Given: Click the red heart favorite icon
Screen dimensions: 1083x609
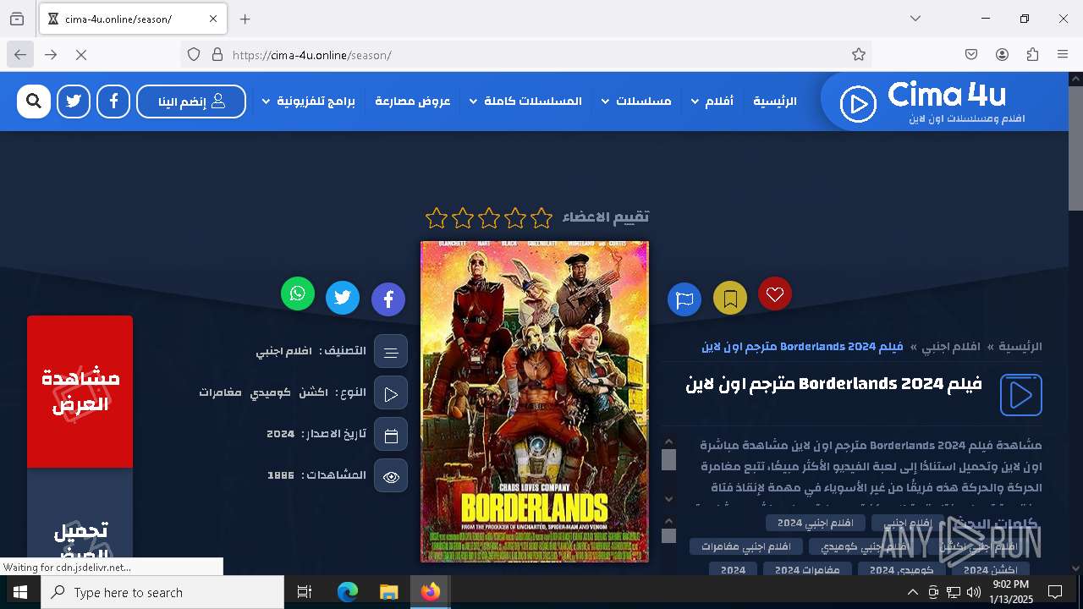Looking at the screenshot, I should click(x=775, y=294).
